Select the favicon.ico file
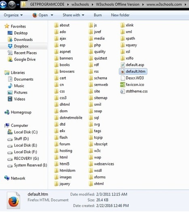 (132, 85)
